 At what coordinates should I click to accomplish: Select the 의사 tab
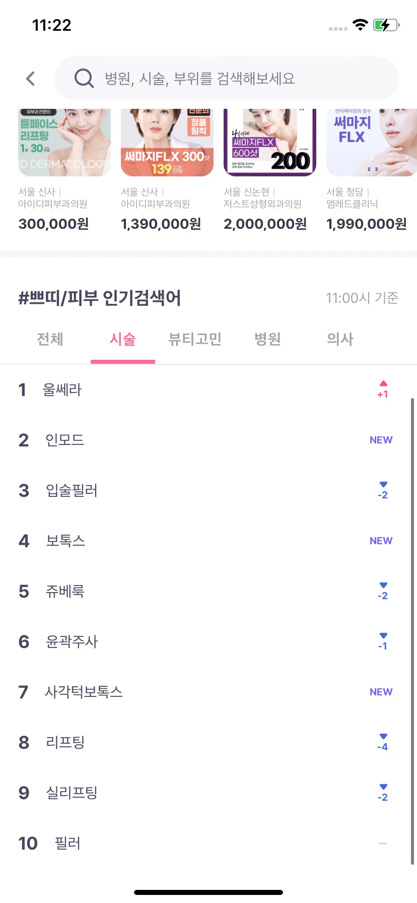click(340, 339)
